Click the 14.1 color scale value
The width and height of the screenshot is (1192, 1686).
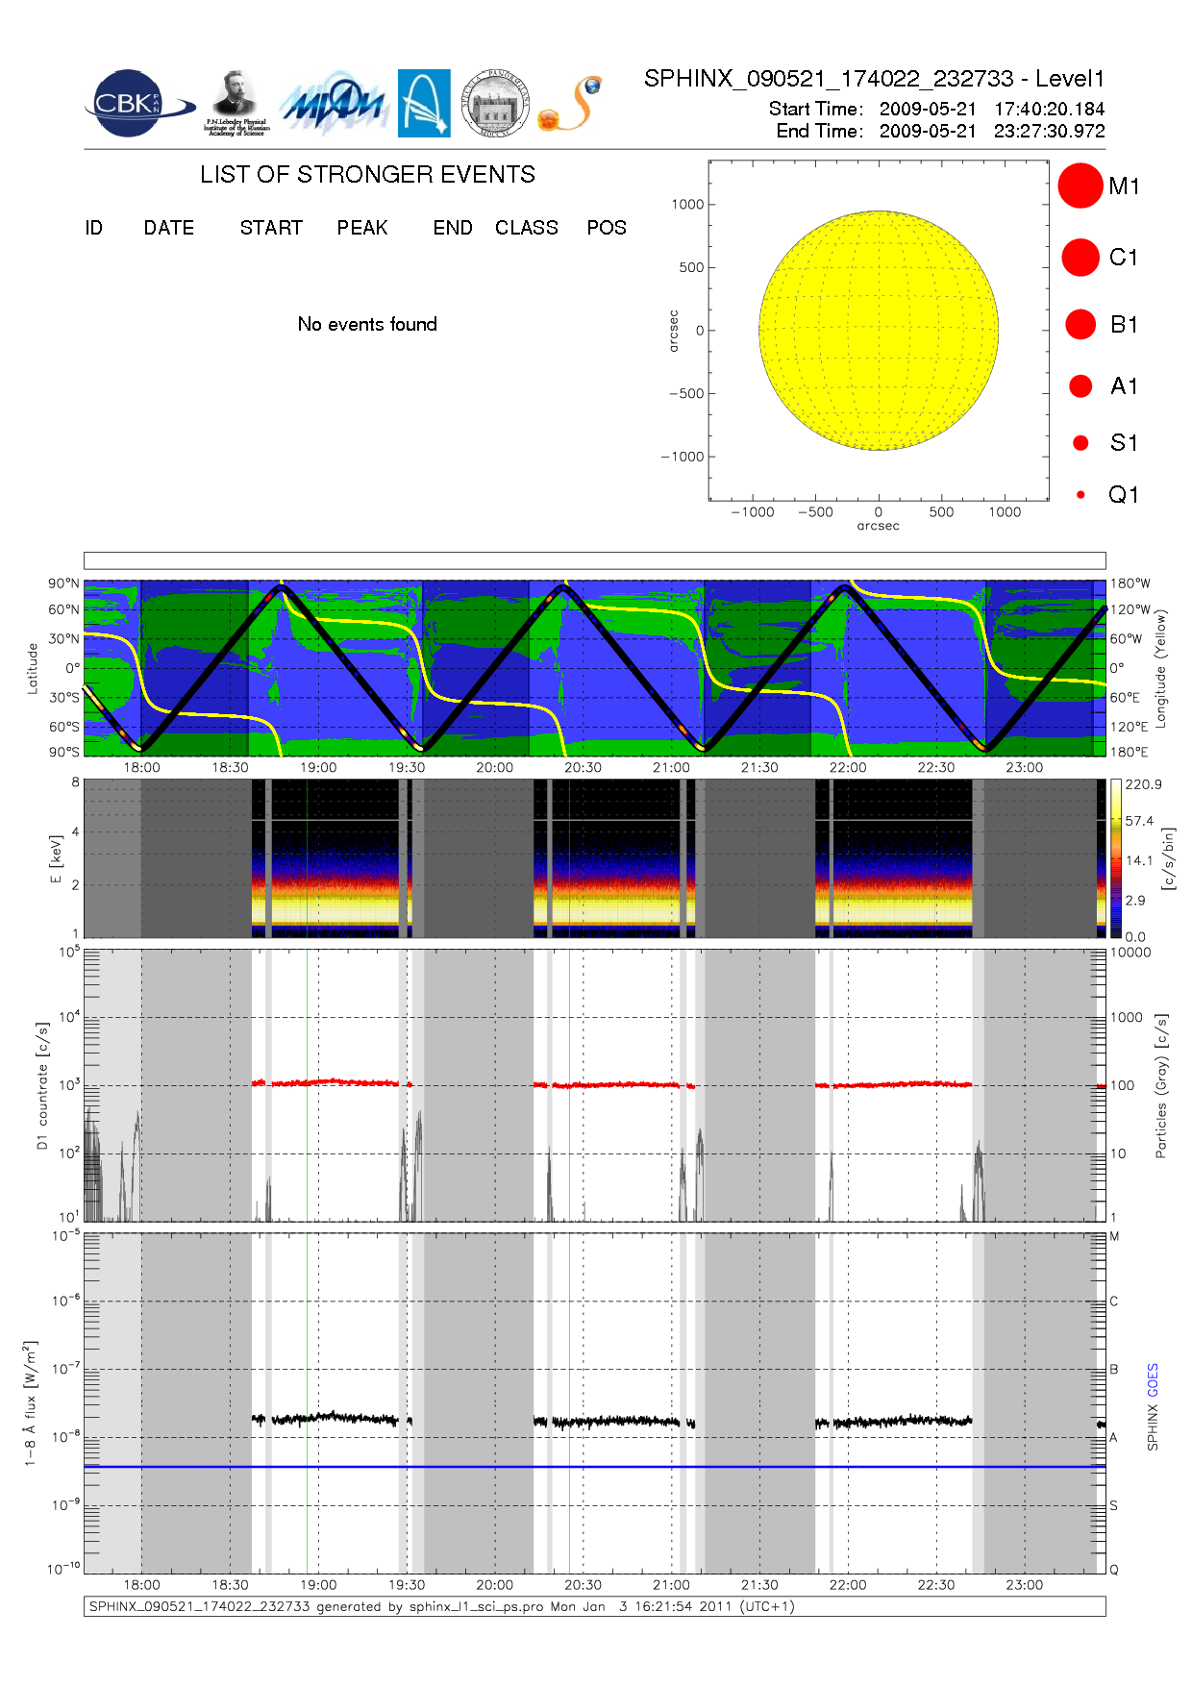pyautogui.click(x=1140, y=860)
